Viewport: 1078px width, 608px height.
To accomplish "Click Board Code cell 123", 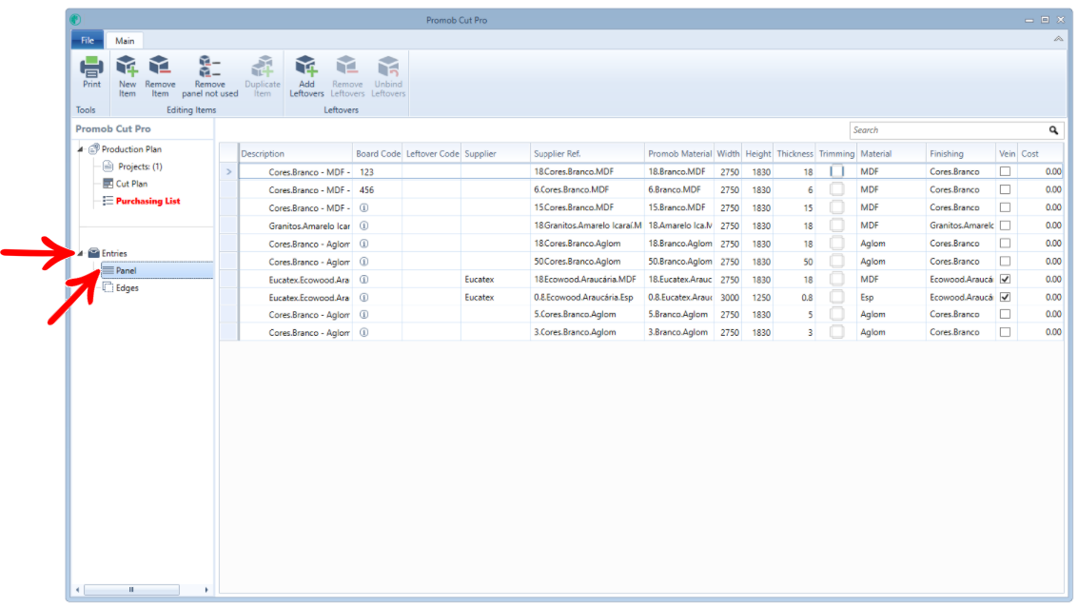I will (x=378, y=172).
